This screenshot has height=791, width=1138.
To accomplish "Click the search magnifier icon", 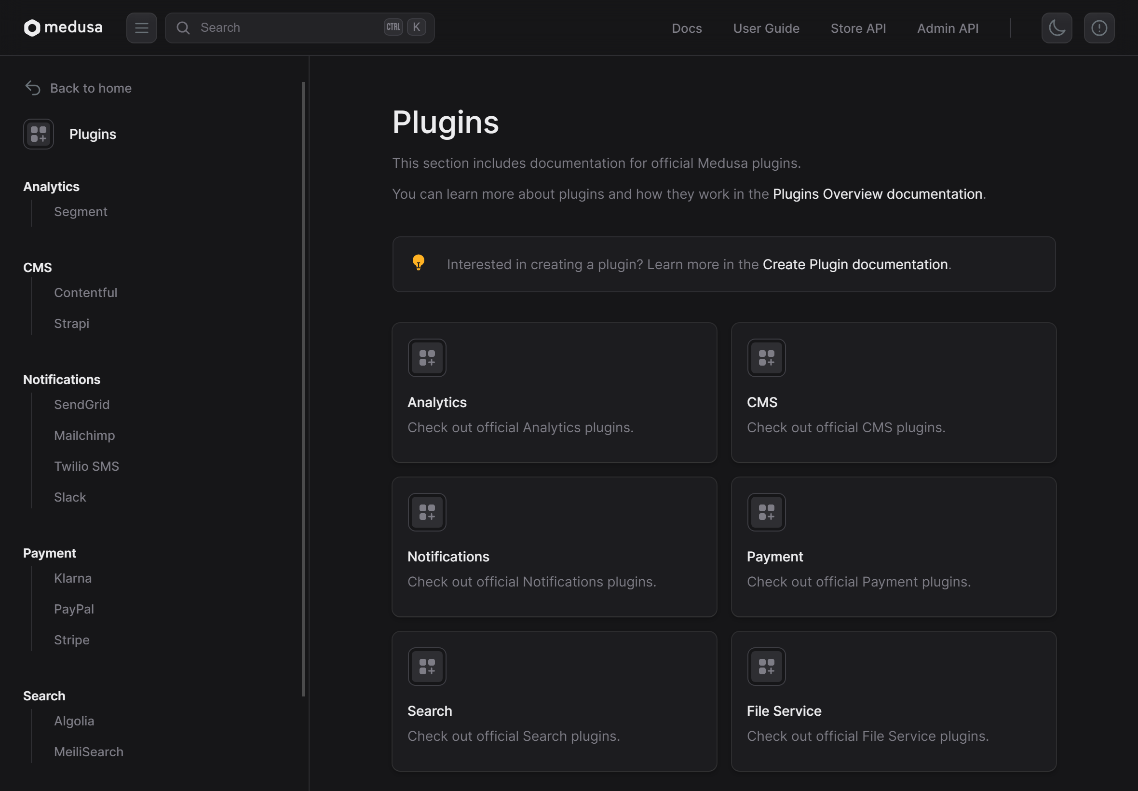I will pos(183,28).
